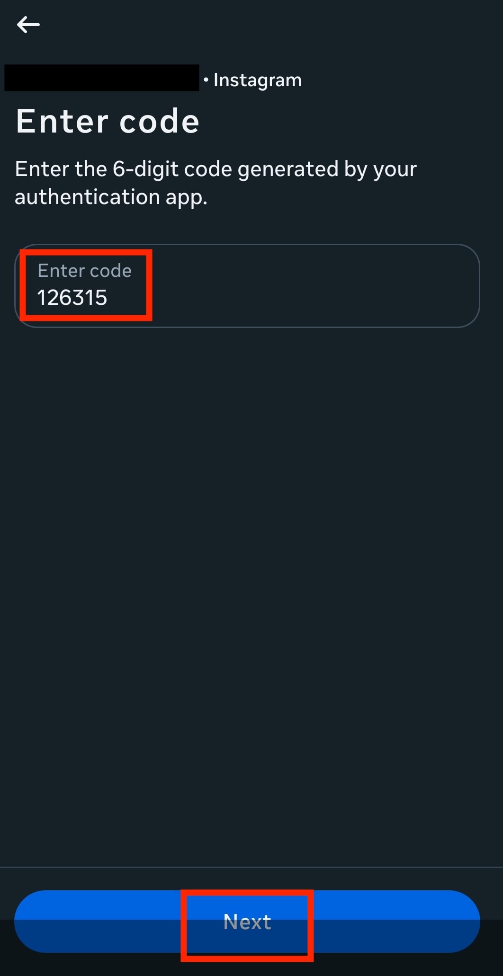Click the arrow beside the redacted username
The width and height of the screenshot is (503, 976).
[27, 25]
